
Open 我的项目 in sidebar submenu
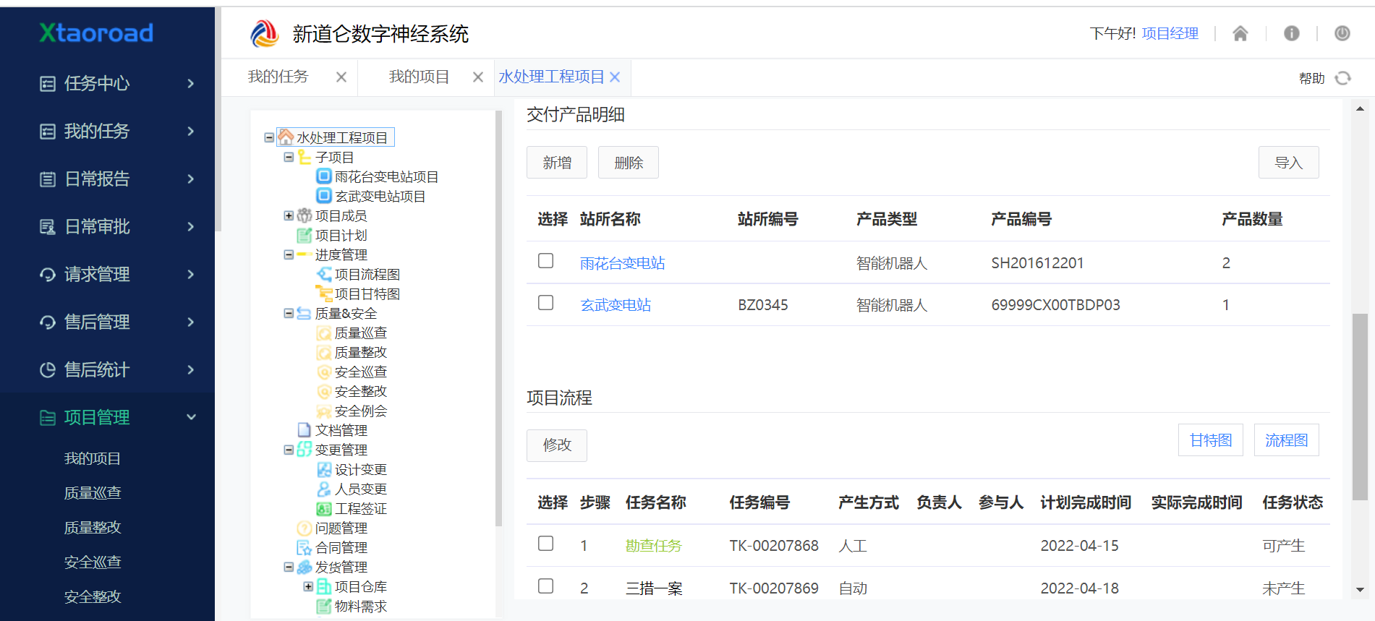tap(93, 458)
